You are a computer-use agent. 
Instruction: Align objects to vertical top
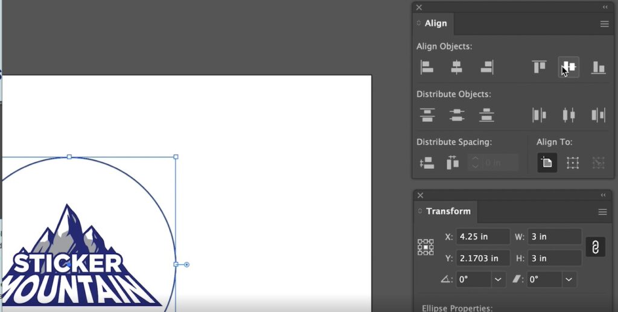point(539,67)
